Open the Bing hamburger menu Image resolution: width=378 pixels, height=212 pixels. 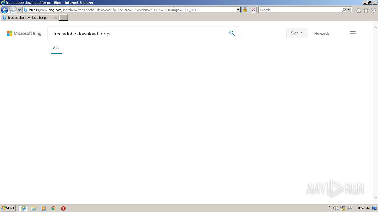[353, 33]
